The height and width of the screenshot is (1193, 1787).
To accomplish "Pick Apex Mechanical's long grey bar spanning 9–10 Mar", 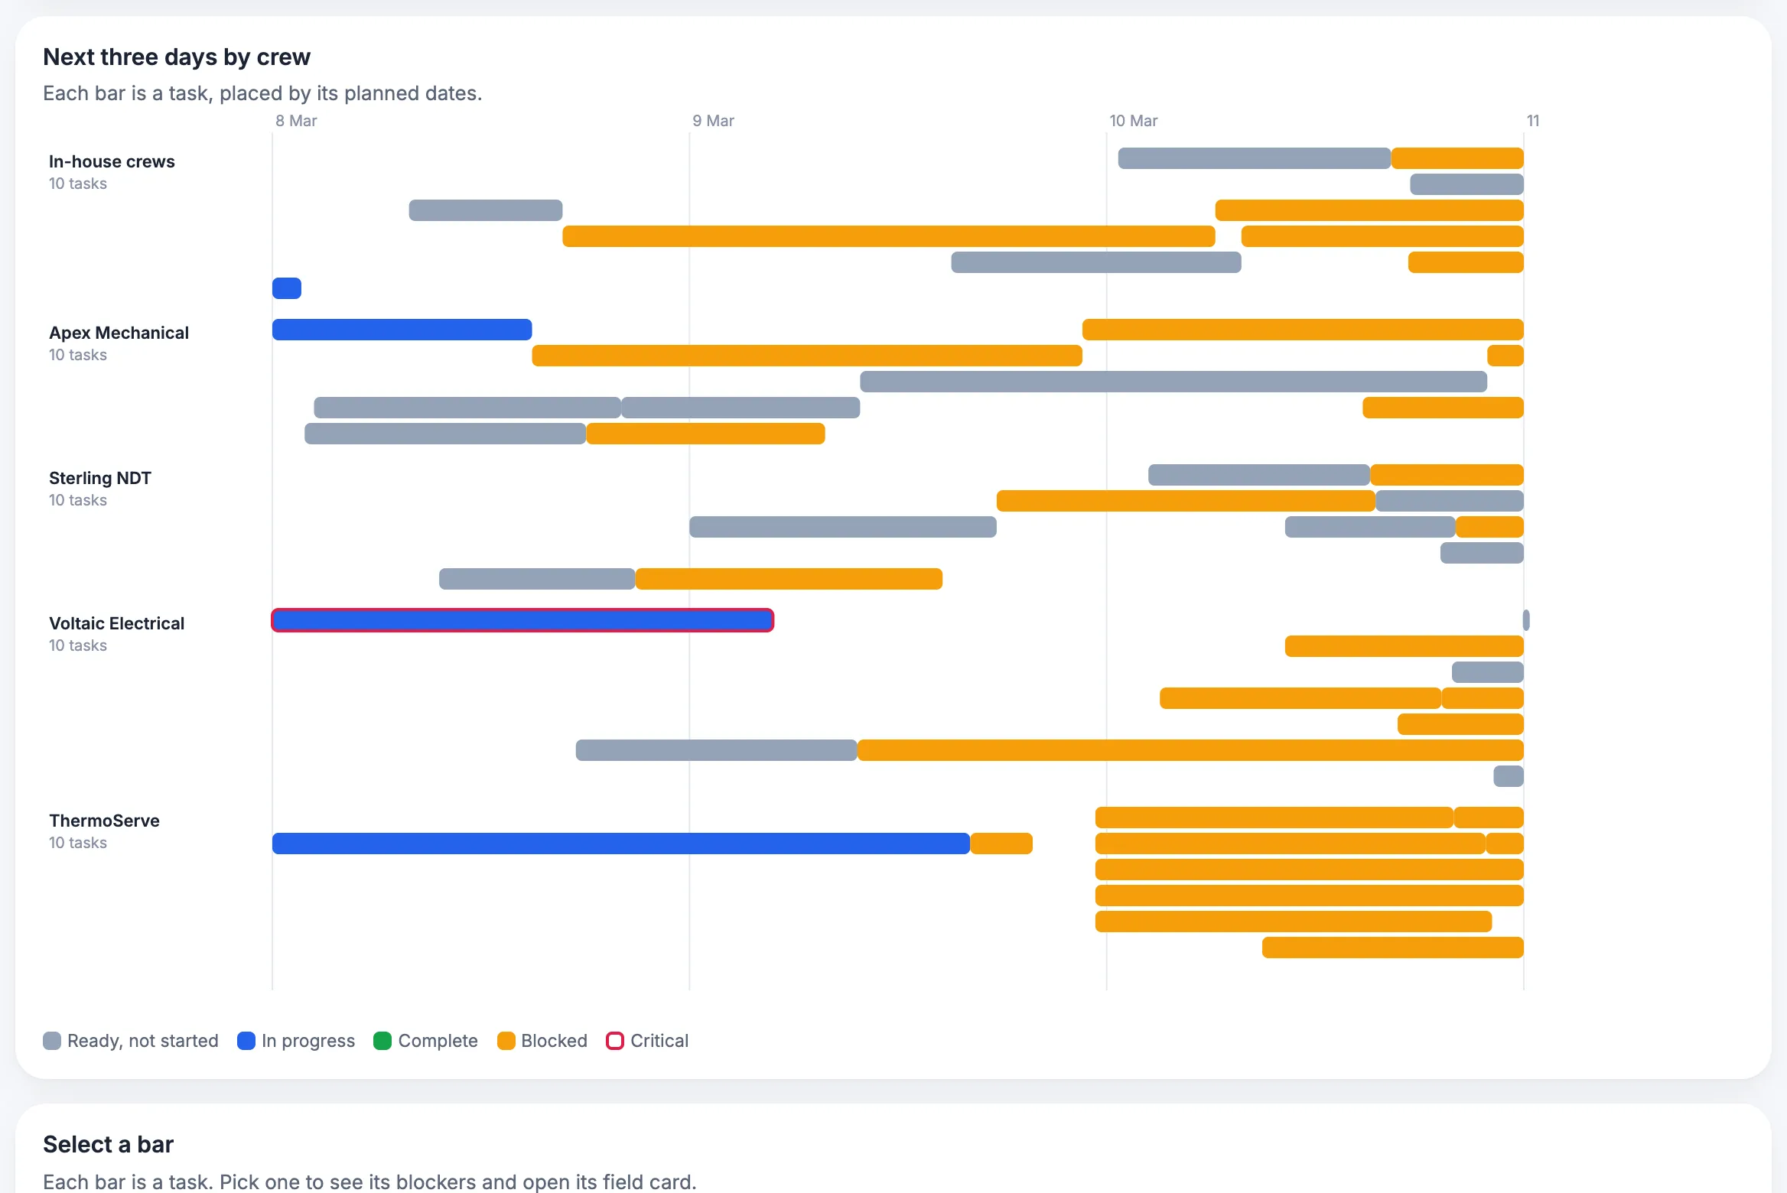I will coord(1173,382).
